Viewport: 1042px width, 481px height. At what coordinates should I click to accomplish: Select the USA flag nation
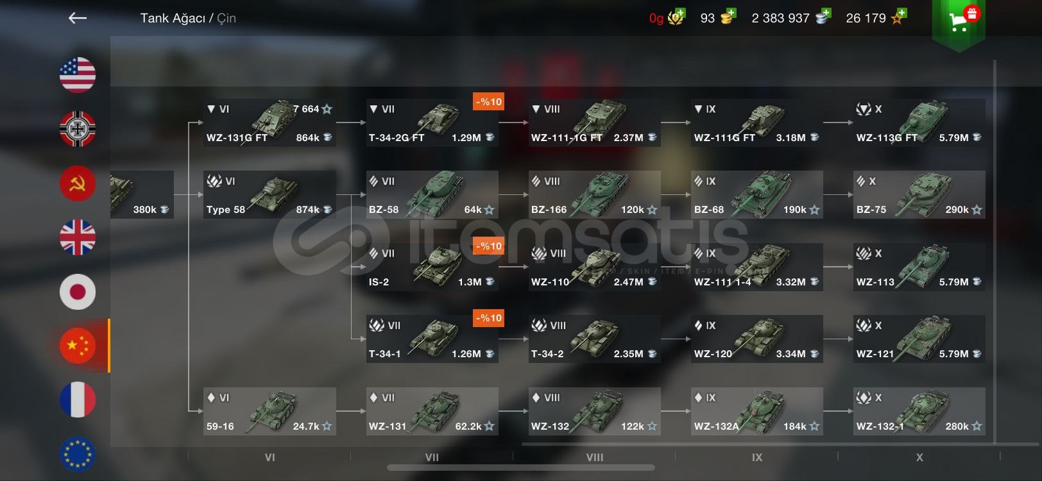[x=78, y=75]
